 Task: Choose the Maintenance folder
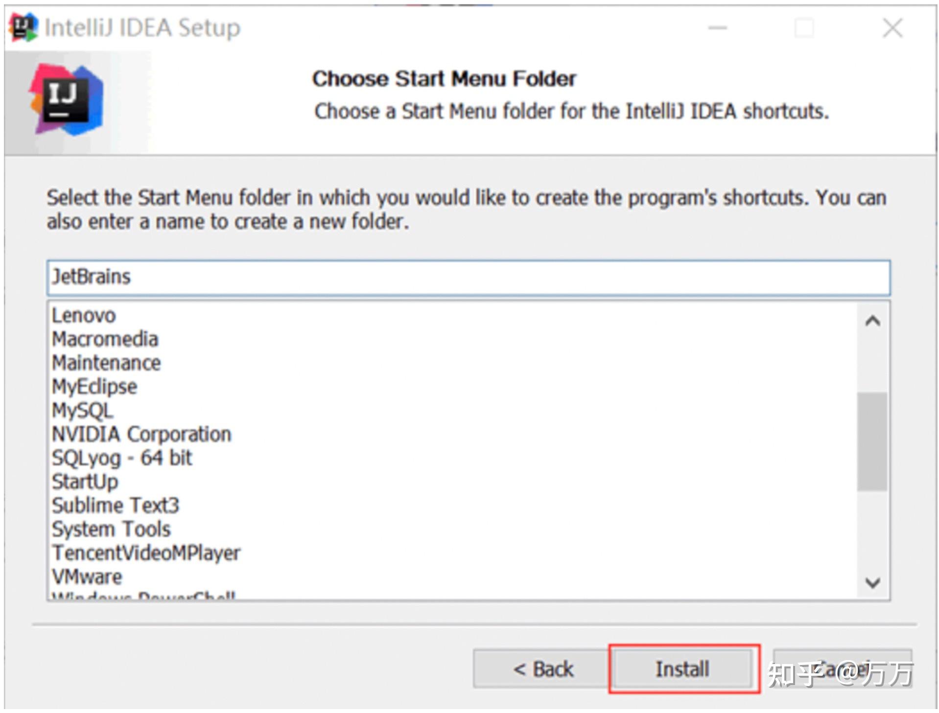106,363
